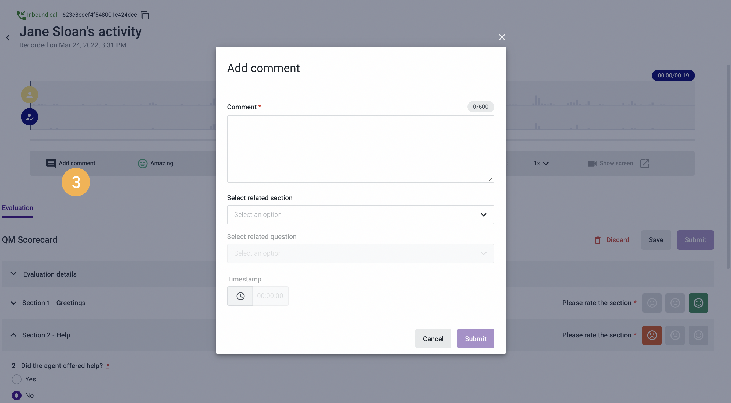Screen dimensions: 731x403
Task: Open the recording in a new window icon
Action: pyautogui.click(x=645, y=163)
